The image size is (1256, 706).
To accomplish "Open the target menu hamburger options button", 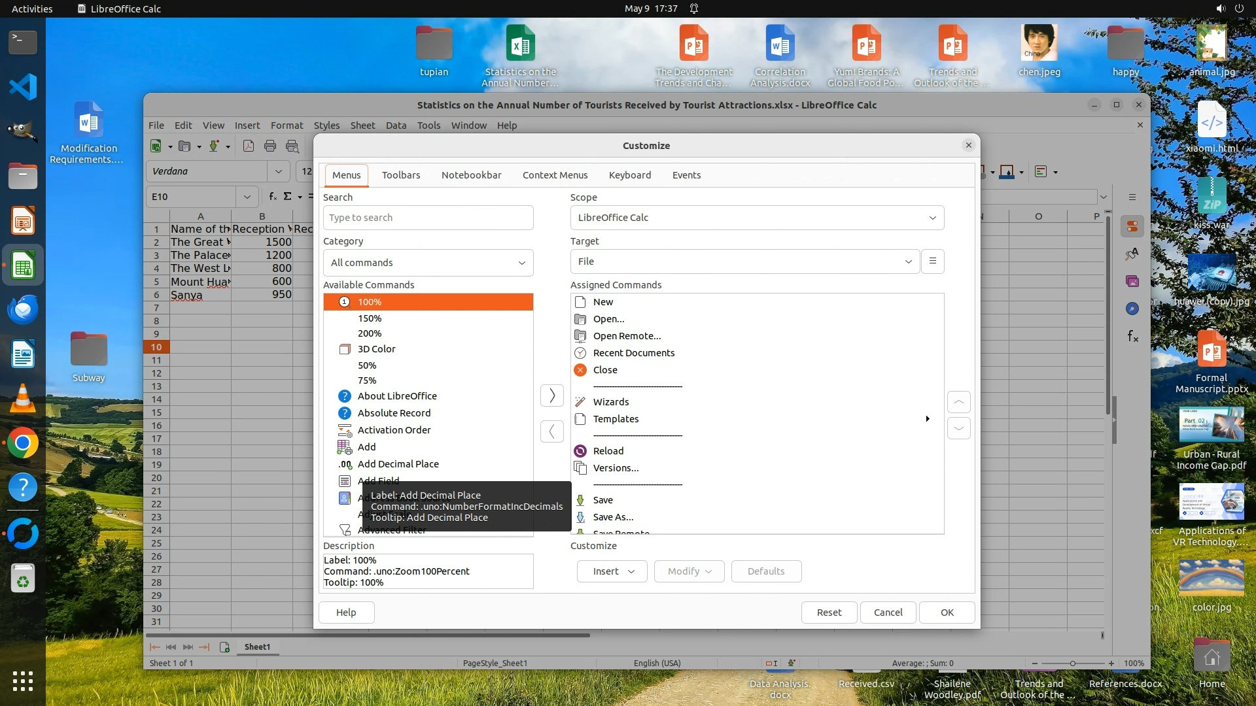I will point(933,261).
